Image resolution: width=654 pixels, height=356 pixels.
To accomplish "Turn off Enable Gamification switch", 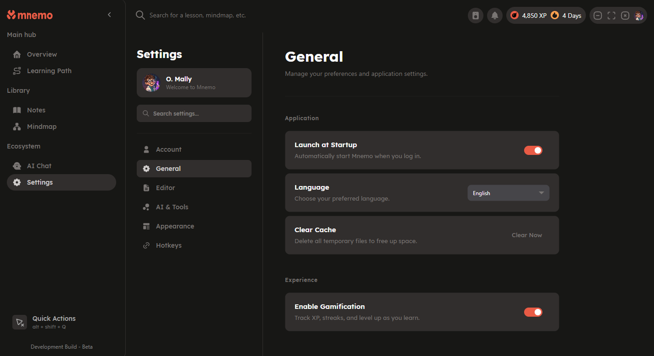I will click(533, 312).
